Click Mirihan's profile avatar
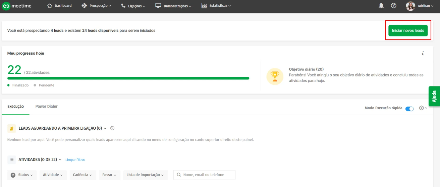Image resolution: width=440 pixels, height=187 pixels. [410, 6]
